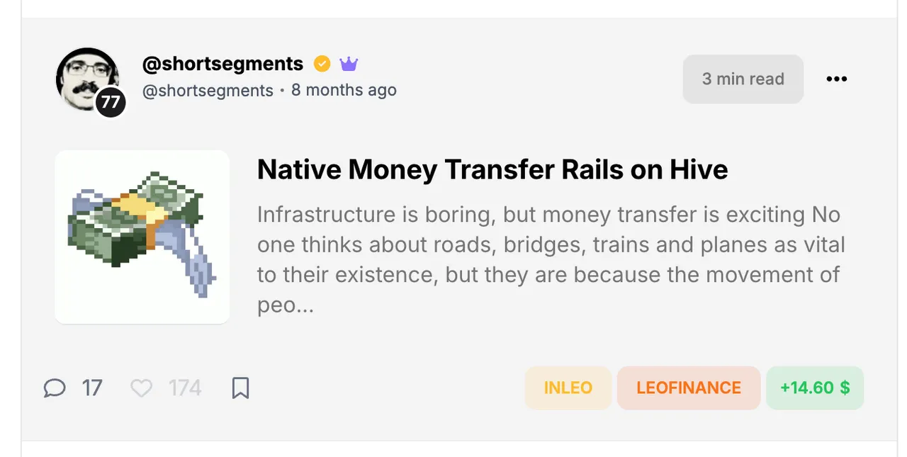Click the 174 likes count
The width and height of the screenshot is (907, 457).
point(185,388)
